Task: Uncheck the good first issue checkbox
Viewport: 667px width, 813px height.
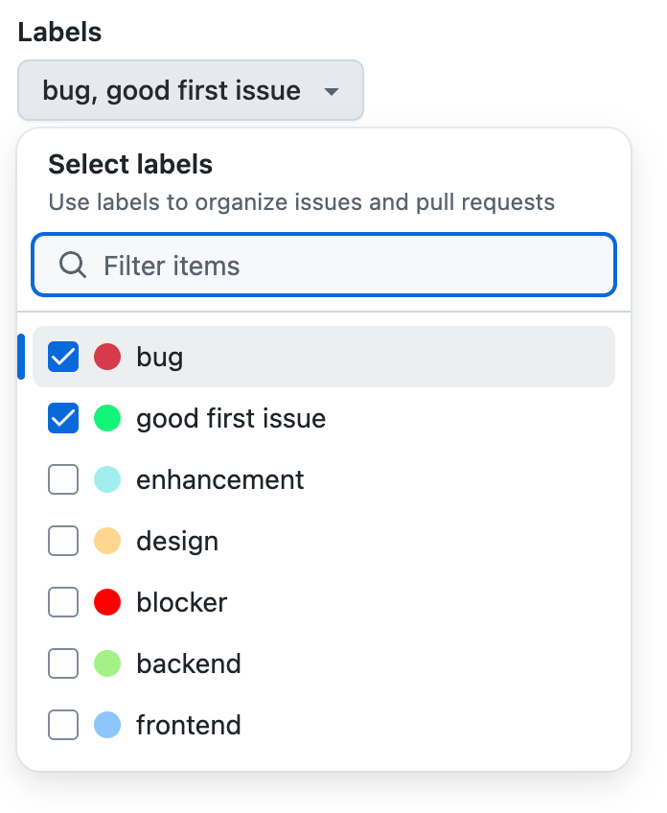Action: [63, 419]
